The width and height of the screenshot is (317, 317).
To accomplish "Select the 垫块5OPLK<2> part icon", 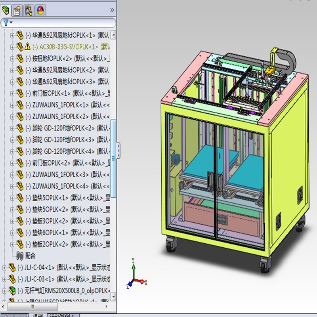I will coord(20,210).
